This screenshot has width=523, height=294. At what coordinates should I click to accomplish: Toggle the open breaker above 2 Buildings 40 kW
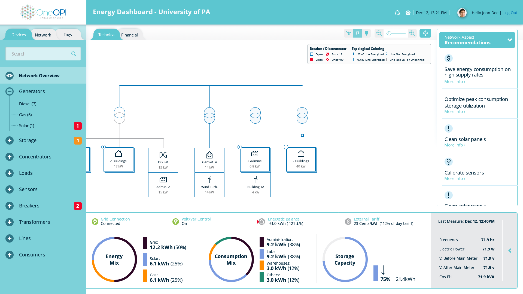302,135
